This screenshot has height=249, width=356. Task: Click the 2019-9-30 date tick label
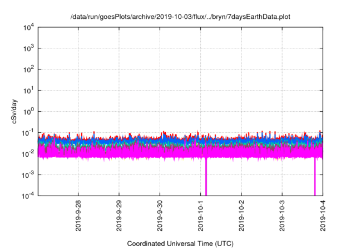tap(160, 216)
